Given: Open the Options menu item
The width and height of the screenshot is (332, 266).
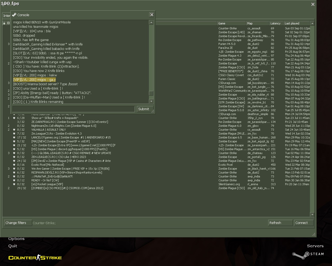Looking at the screenshot, I should (16, 239).
